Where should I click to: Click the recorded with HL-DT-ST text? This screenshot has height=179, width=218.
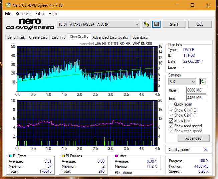tap(116, 44)
